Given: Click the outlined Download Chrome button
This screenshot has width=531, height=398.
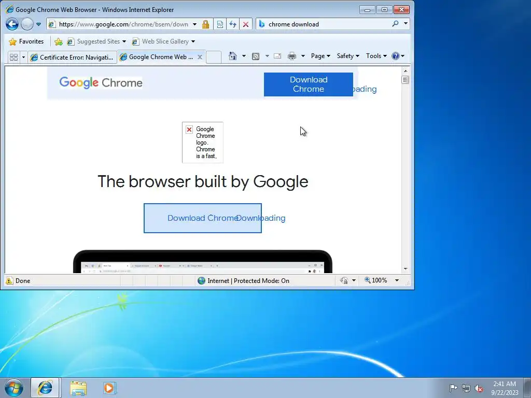Looking at the screenshot, I should [203, 218].
